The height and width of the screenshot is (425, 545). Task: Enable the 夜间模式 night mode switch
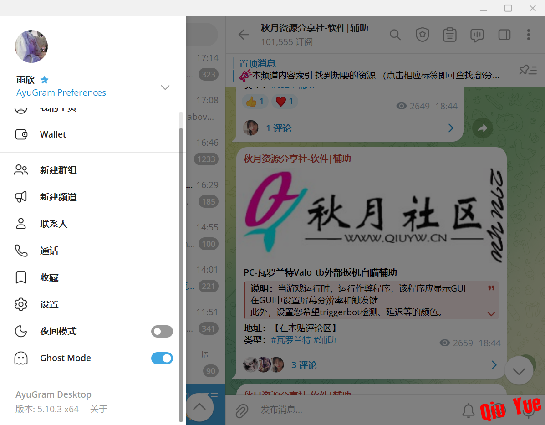162,331
